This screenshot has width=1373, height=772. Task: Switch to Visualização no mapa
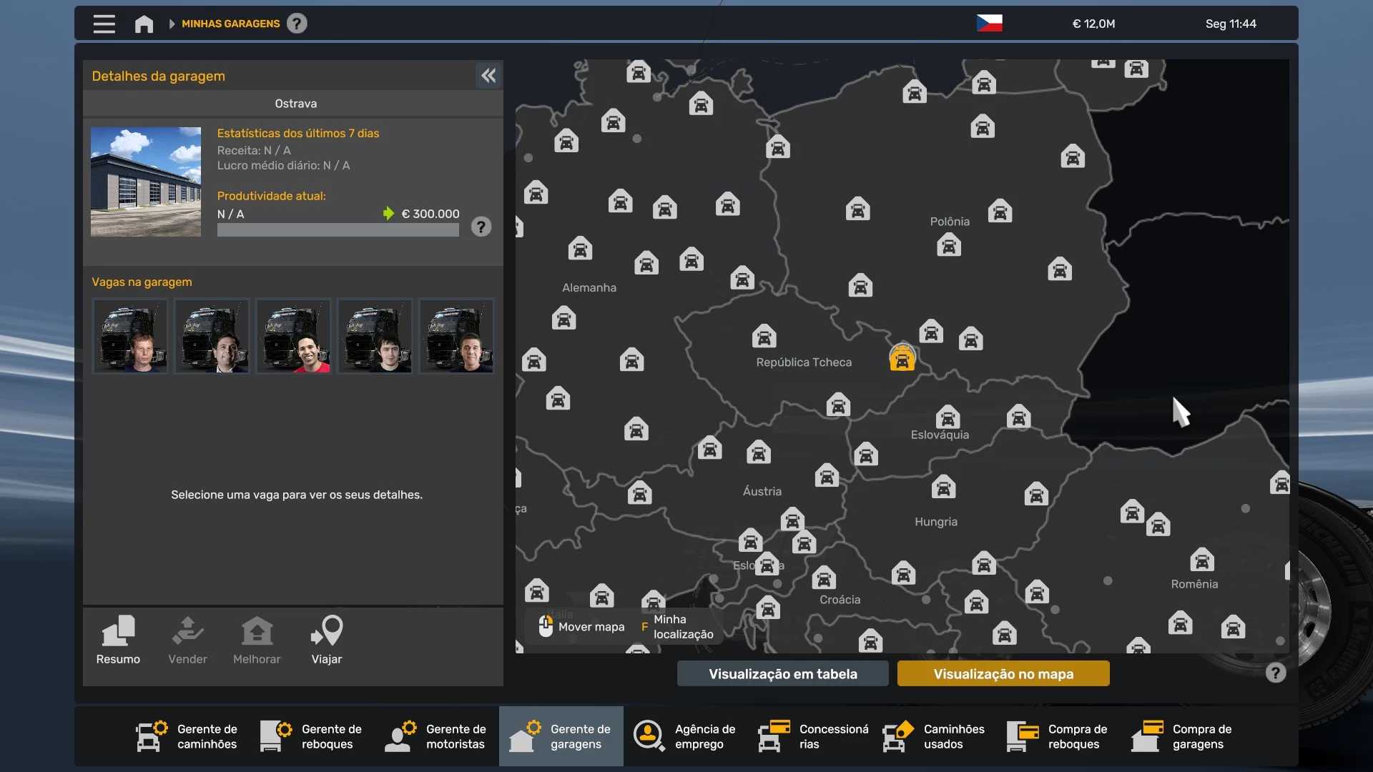(x=1003, y=673)
